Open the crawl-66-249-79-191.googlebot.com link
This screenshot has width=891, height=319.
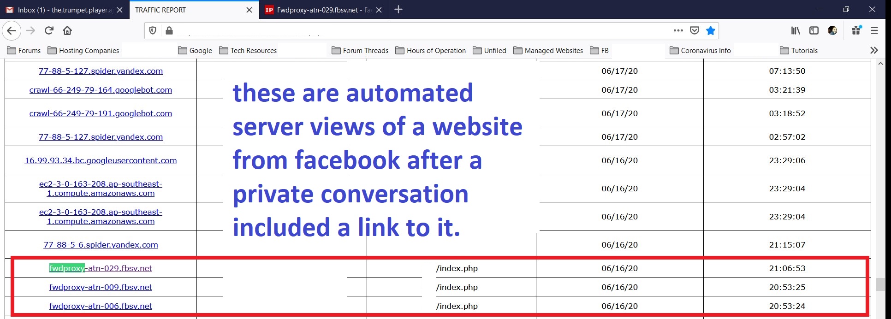point(101,113)
